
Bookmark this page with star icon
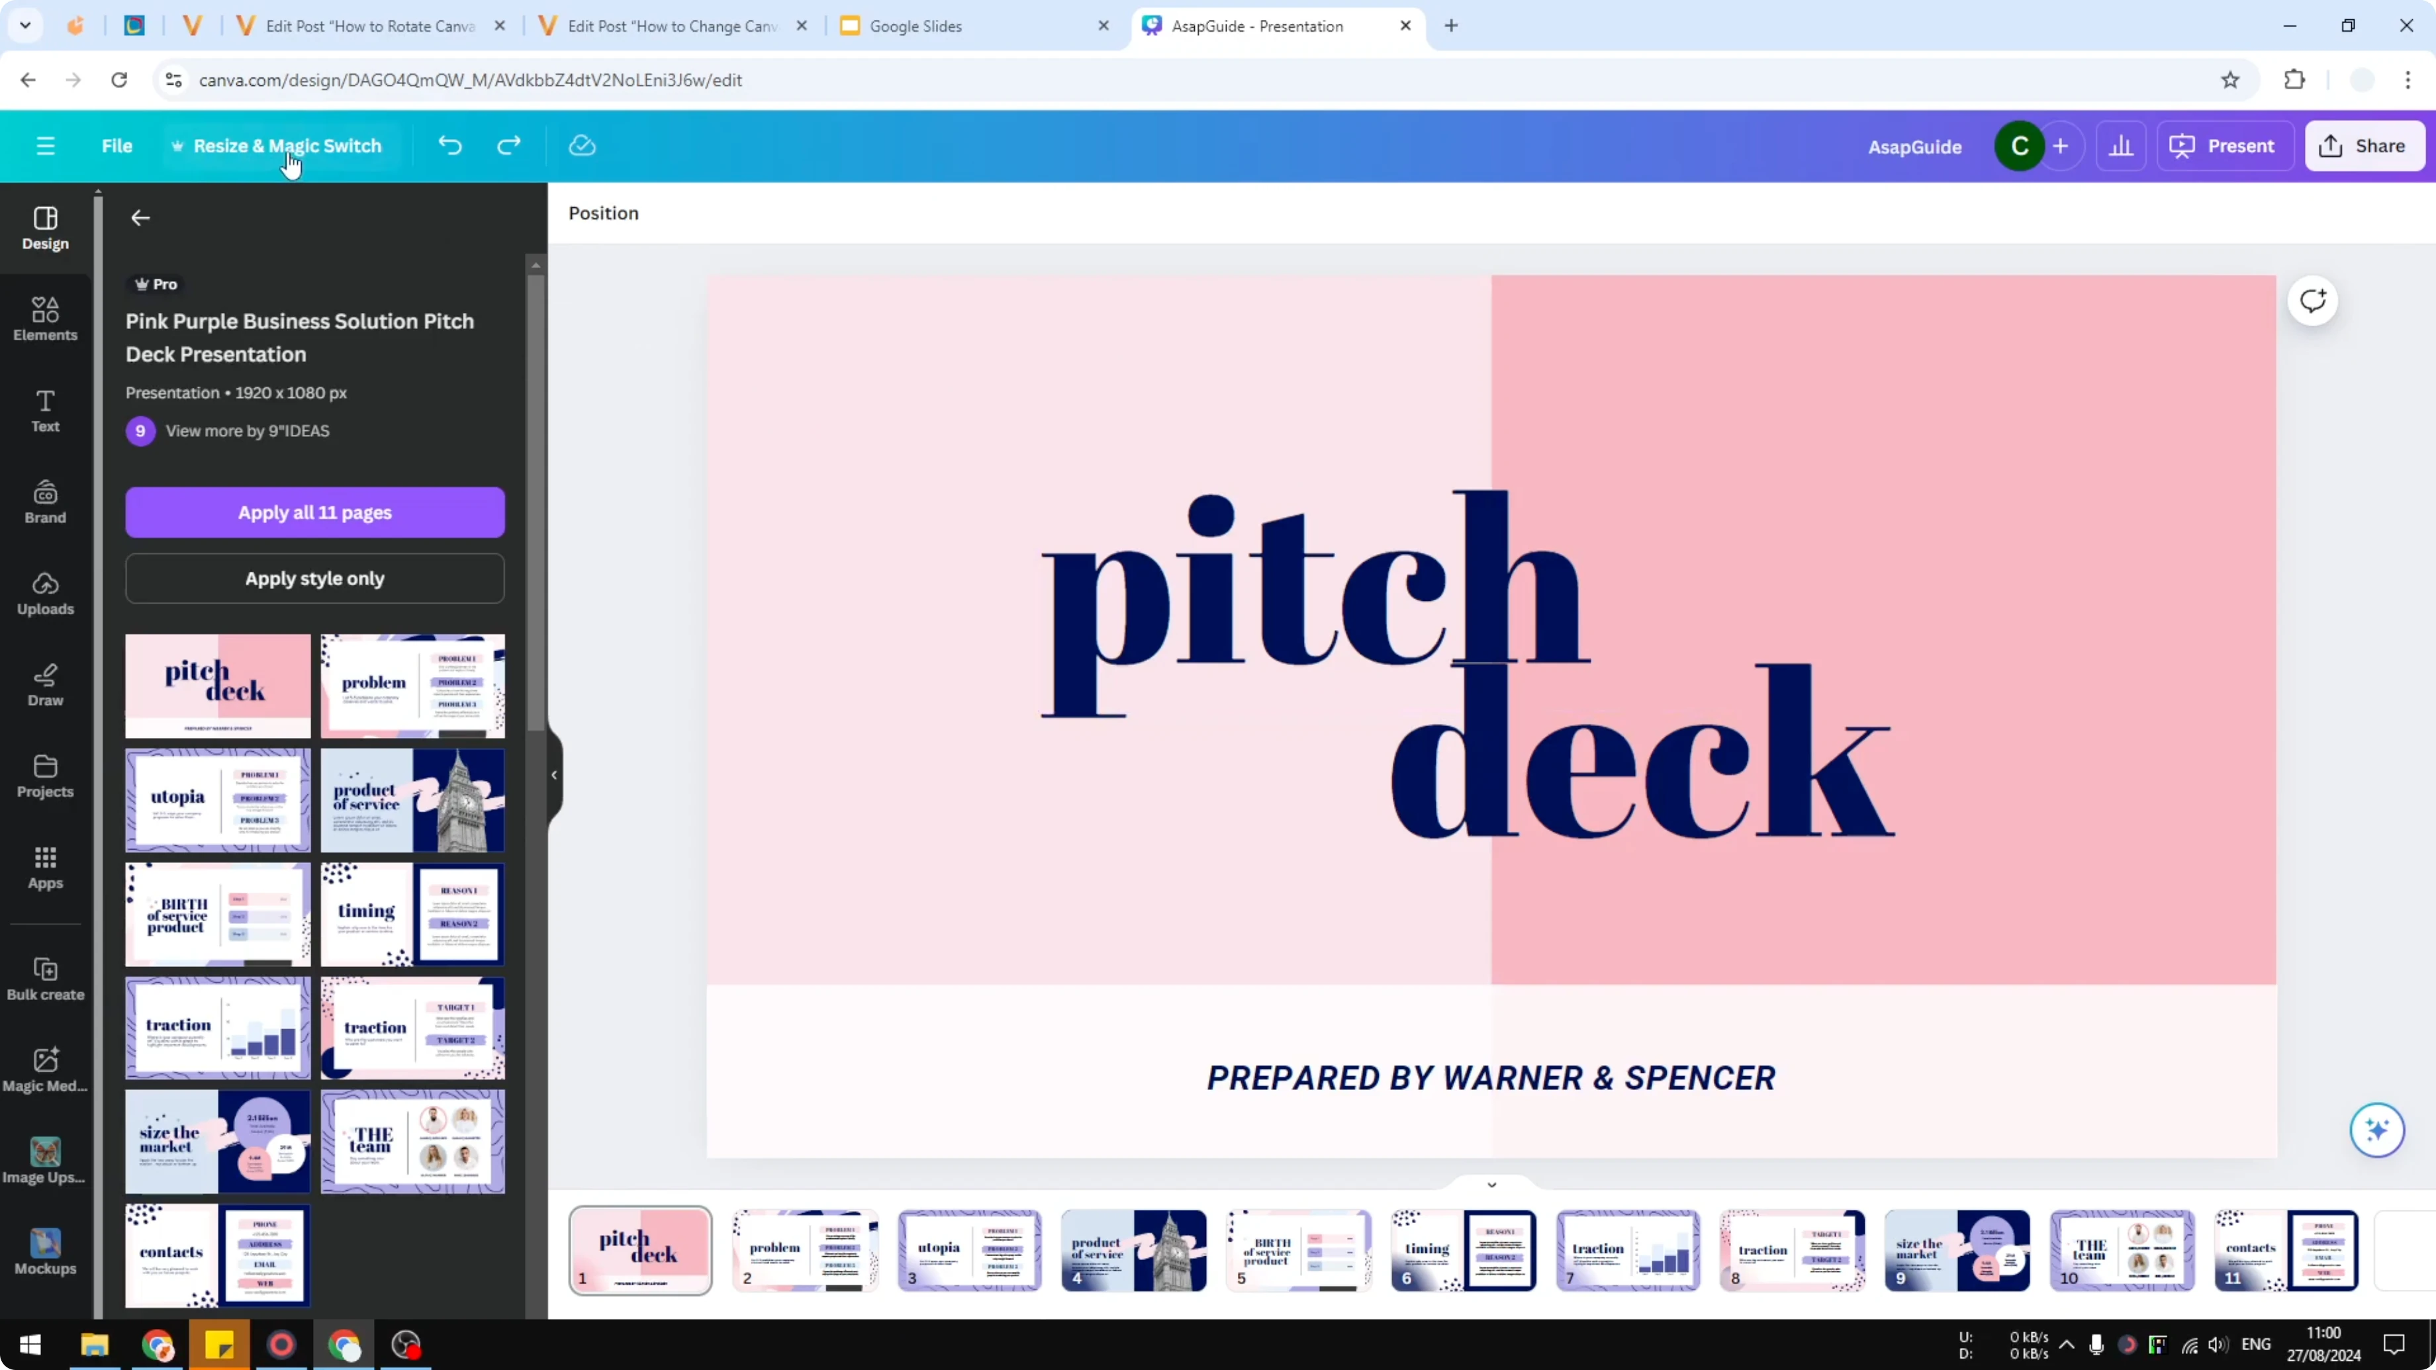2230,79
